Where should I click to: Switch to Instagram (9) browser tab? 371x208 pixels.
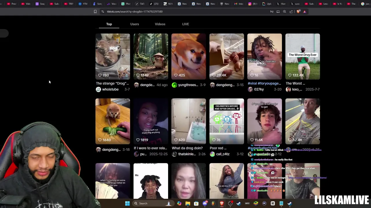pos(253,4)
